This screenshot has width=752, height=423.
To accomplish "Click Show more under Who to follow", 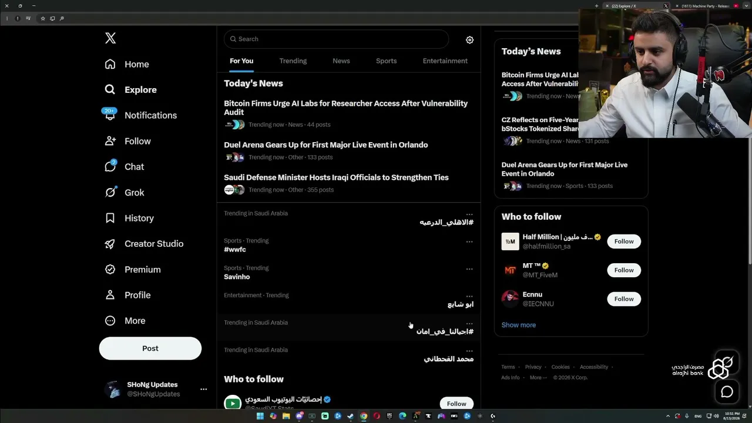I will [519, 325].
